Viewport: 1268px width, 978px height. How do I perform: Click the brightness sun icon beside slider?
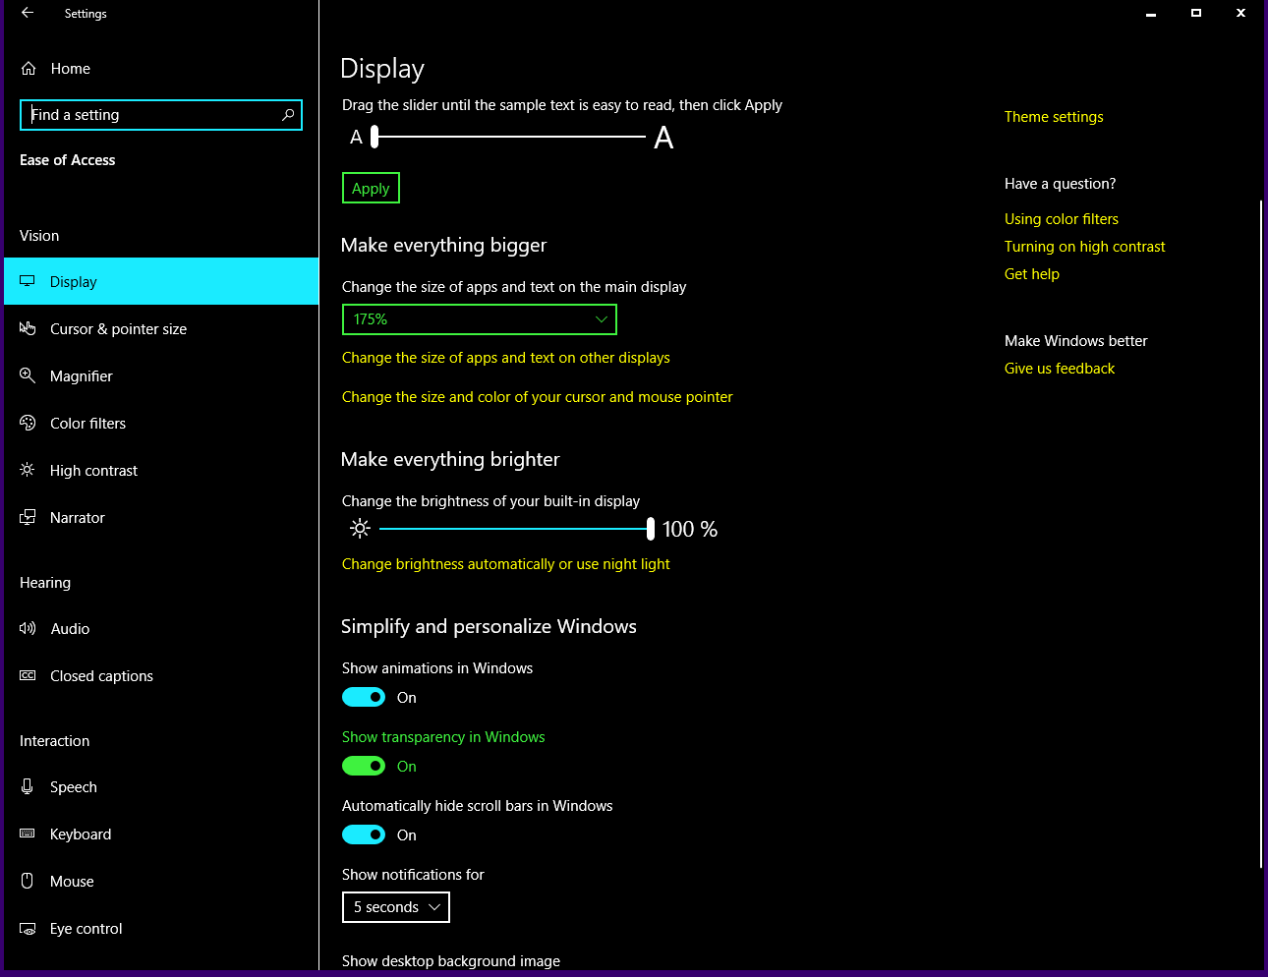(x=360, y=529)
